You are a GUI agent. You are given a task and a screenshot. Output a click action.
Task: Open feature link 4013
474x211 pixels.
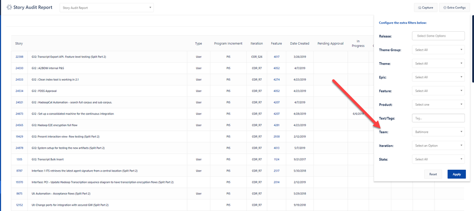tap(276, 148)
